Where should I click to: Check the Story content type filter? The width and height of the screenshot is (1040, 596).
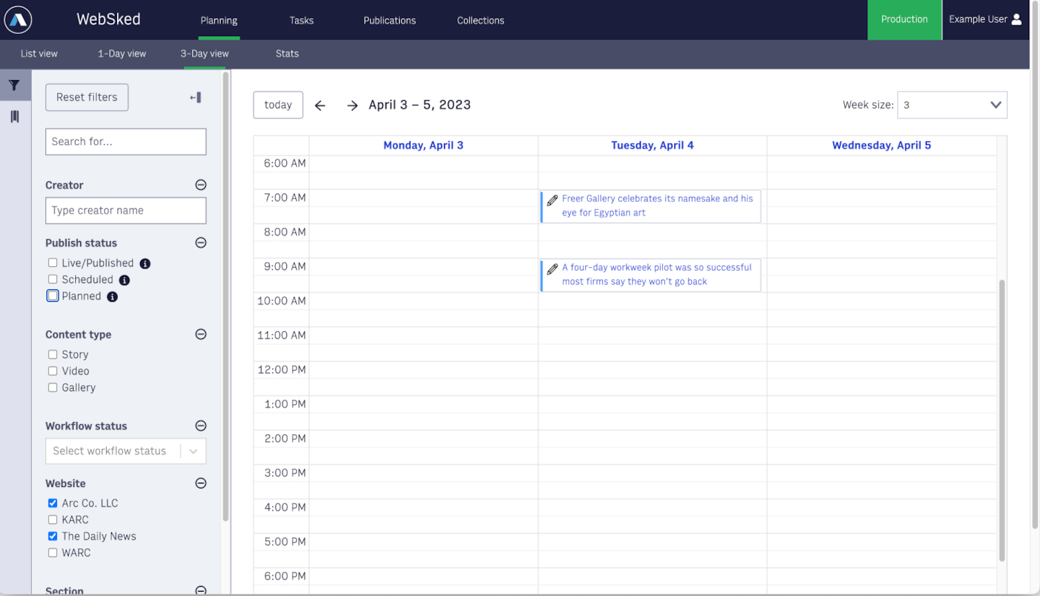point(52,354)
